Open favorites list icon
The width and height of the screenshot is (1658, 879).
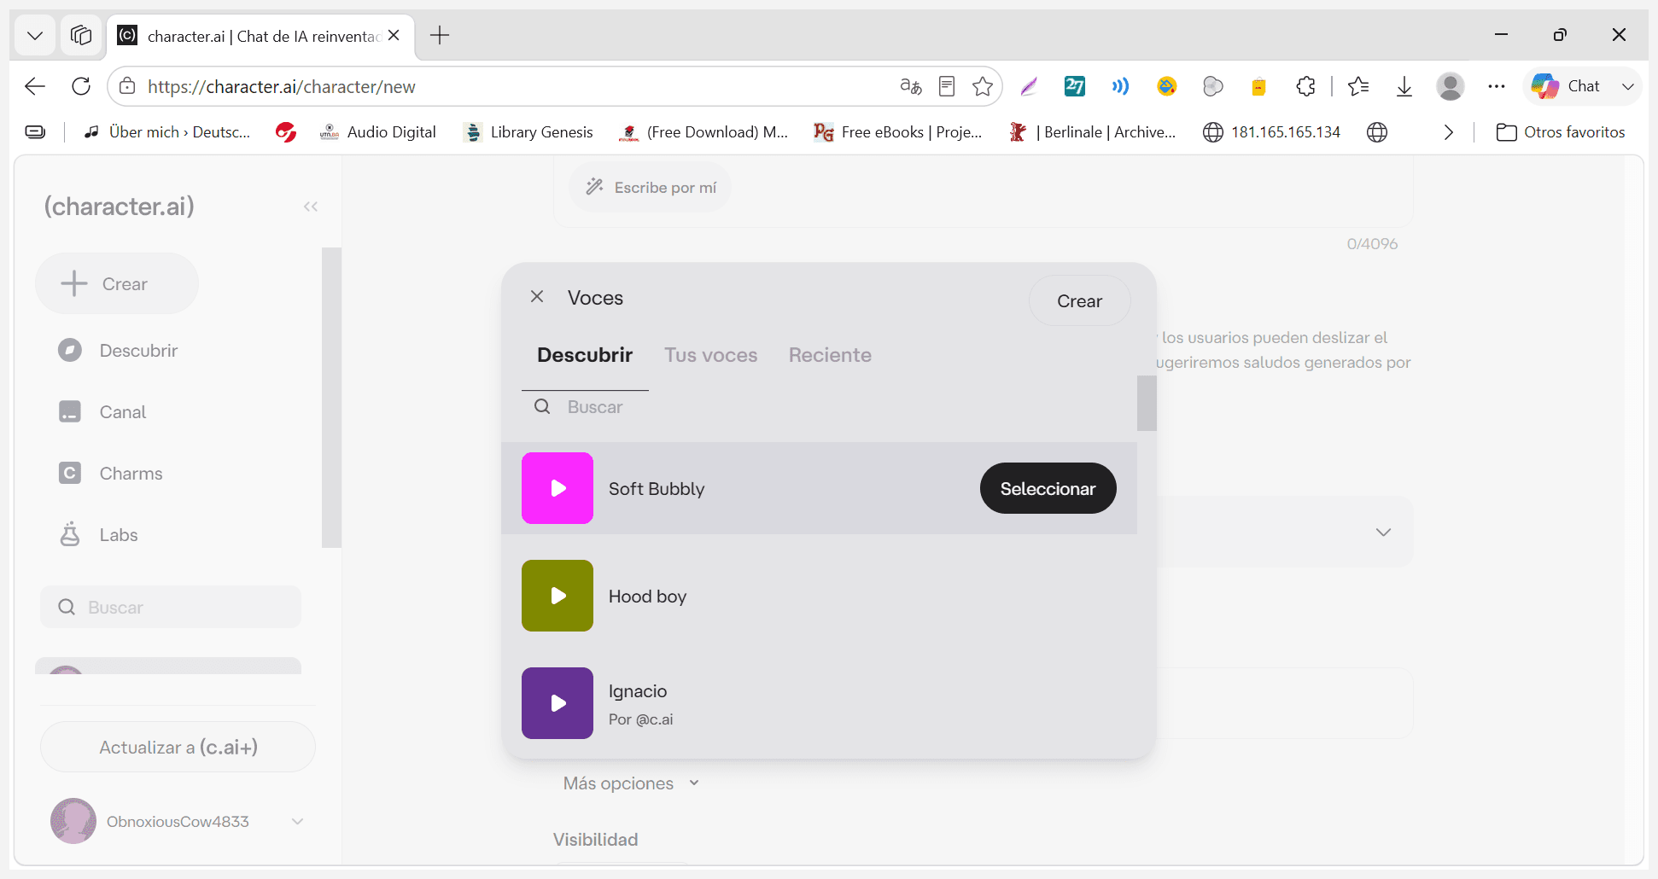point(1358,86)
